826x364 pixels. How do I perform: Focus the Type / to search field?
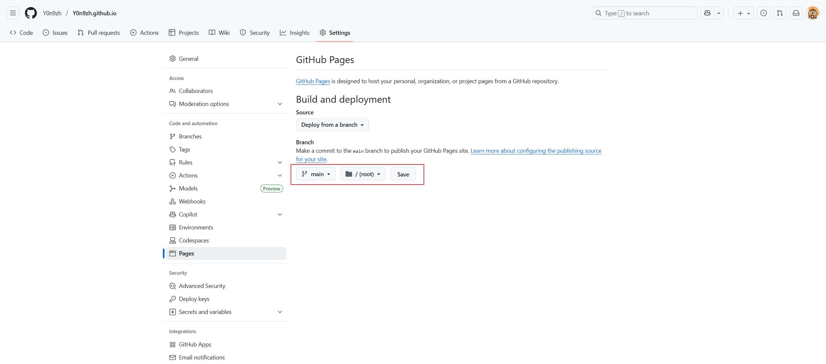(645, 13)
